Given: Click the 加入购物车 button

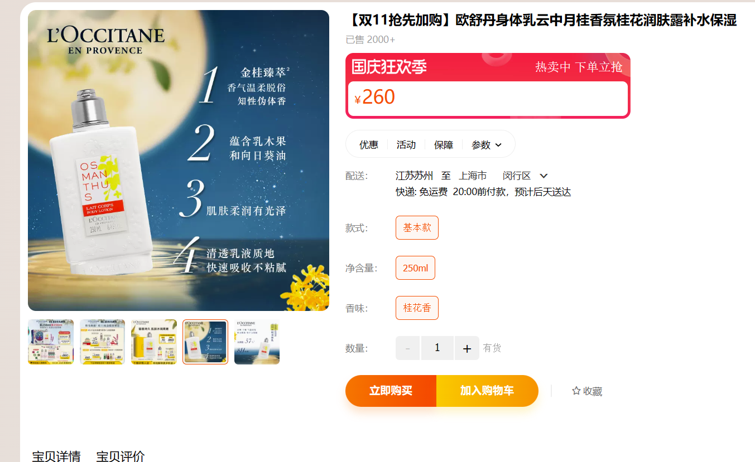Looking at the screenshot, I should [487, 391].
